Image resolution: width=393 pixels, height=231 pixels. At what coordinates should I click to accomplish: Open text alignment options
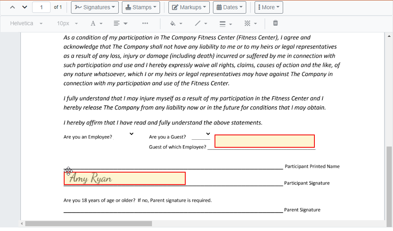click(x=120, y=24)
